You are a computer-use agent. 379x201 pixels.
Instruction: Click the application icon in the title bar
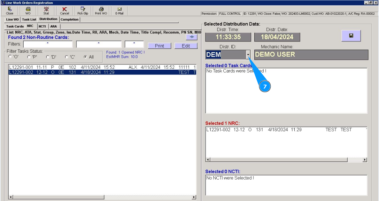3,3
